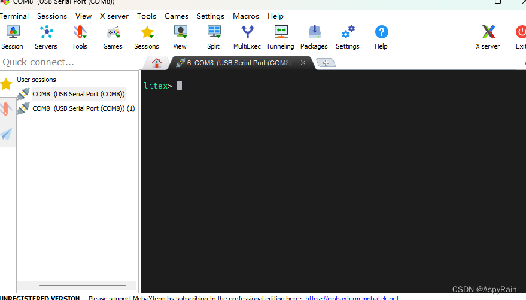This screenshot has height=300, width=526.
Task: Select the User sessions tree node
Action: tap(37, 80)
